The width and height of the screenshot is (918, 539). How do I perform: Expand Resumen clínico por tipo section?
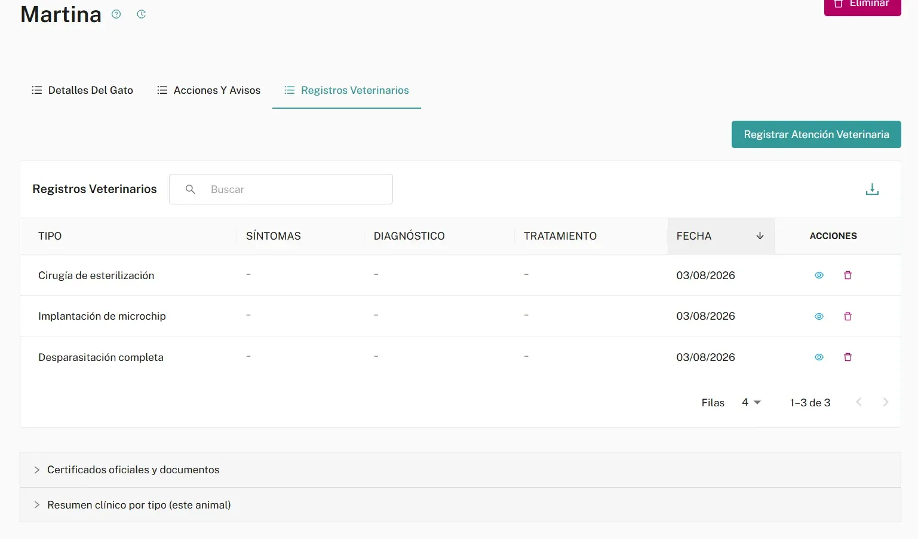460,505
